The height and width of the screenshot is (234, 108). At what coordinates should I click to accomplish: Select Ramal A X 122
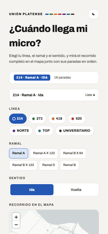pyautogui.click(x=44, y=153)
